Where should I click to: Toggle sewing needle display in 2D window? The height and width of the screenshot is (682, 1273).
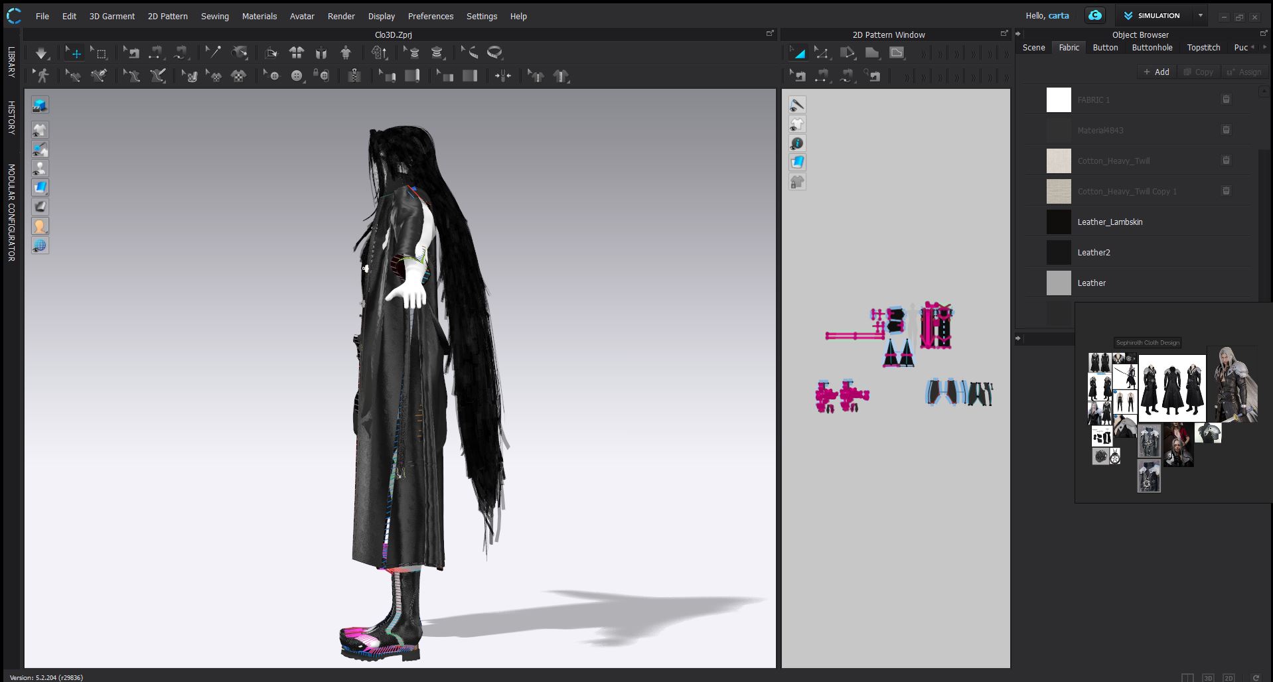[x=797, y=105]
